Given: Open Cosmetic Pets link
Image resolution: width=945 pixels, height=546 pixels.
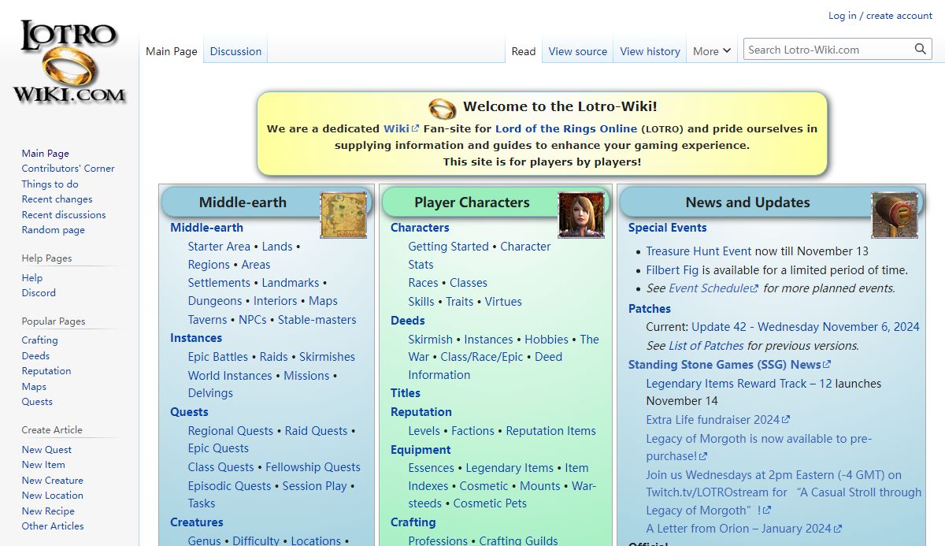Looking at the screenshot, I should [490, 503].
